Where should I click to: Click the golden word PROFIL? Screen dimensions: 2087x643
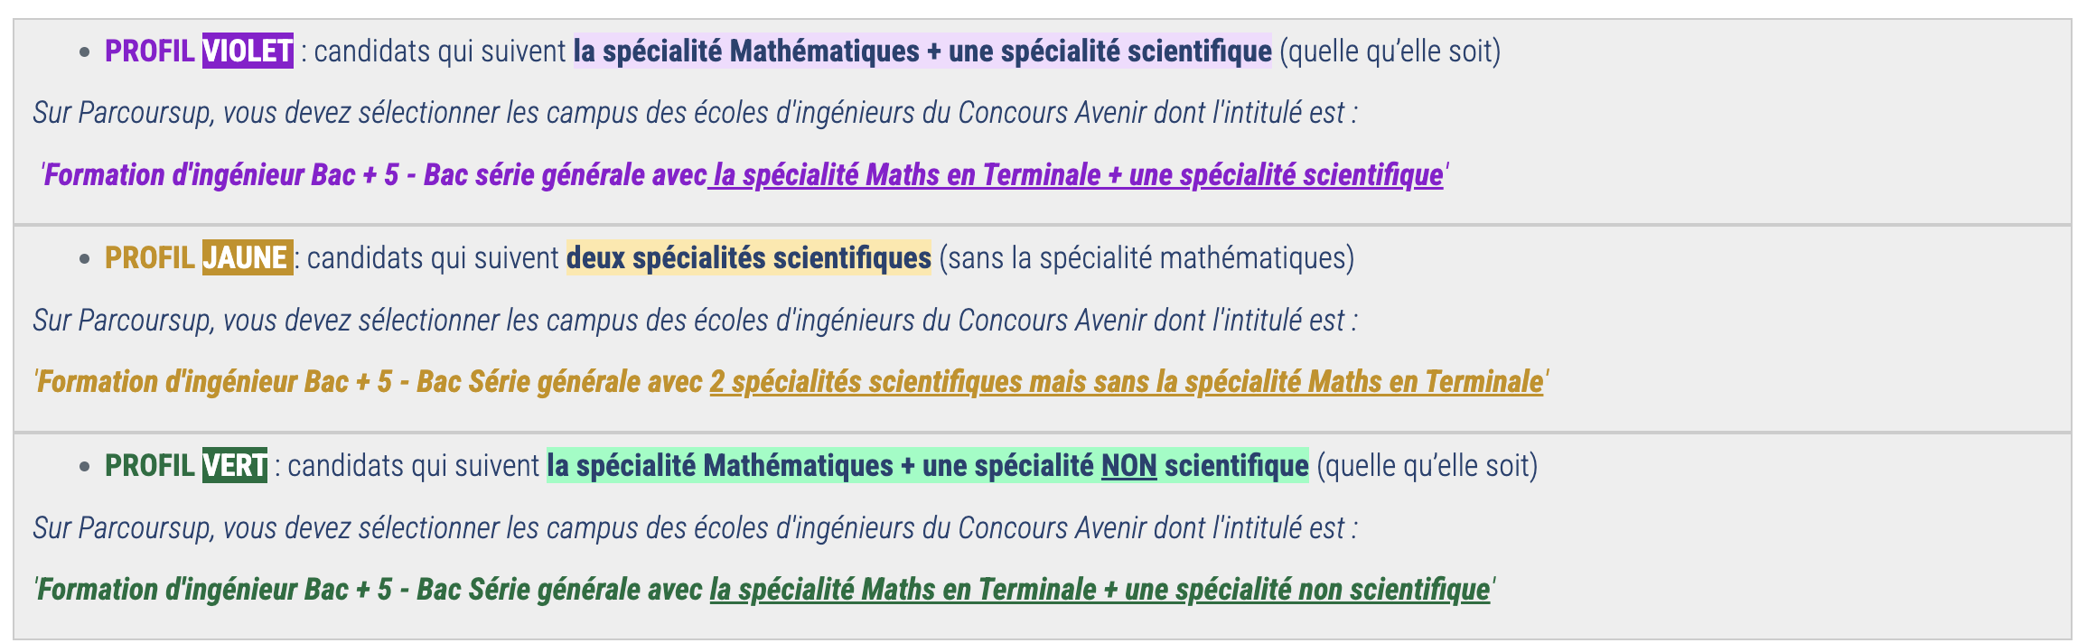[150, 258]
